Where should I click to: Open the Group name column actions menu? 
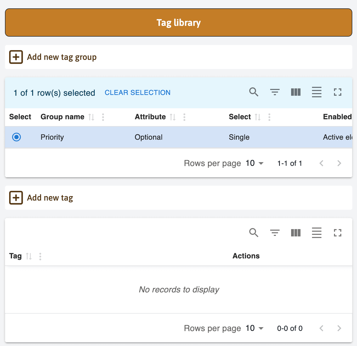click(103, 117)
